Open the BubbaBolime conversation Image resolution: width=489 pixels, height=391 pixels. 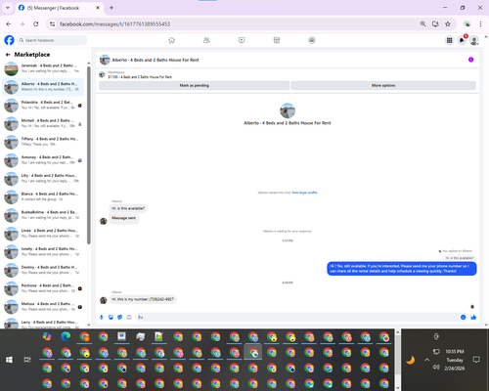point(43,215)
